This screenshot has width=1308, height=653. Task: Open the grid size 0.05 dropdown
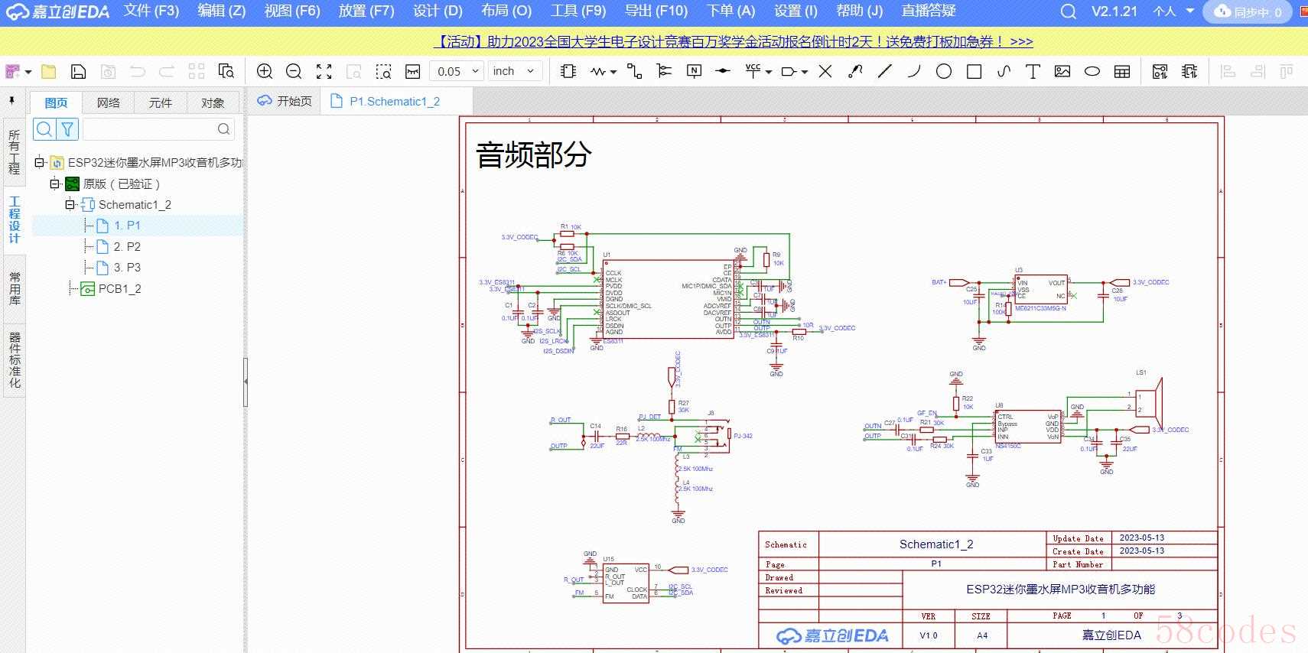[456, 71]
